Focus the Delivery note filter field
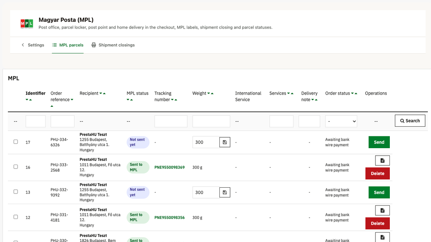Viewport: 431px width, 242px height. 309,121
